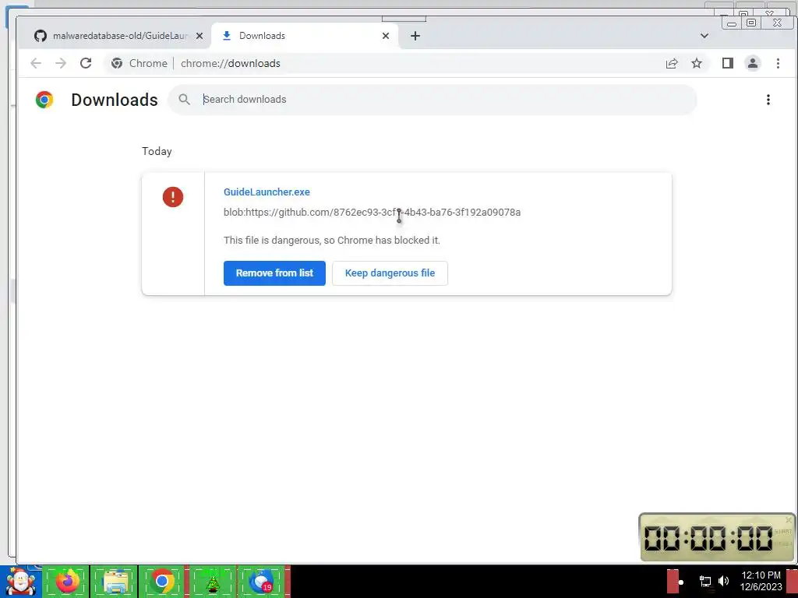This screenshot has width=798, height=598.
Task: Click the browser back arrow
Action: tap(36, 63)
